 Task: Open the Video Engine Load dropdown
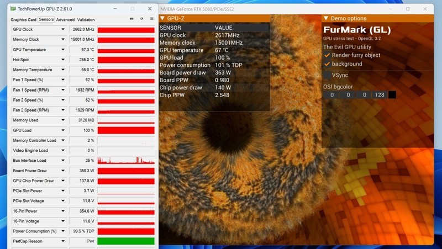click(63, 150)
